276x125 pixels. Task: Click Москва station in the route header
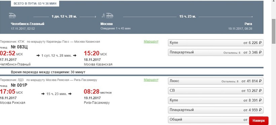[x=106, y=24]
